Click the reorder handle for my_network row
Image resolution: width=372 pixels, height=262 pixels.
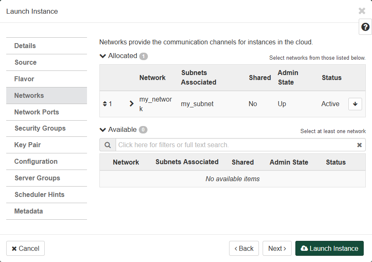[105, 104]
